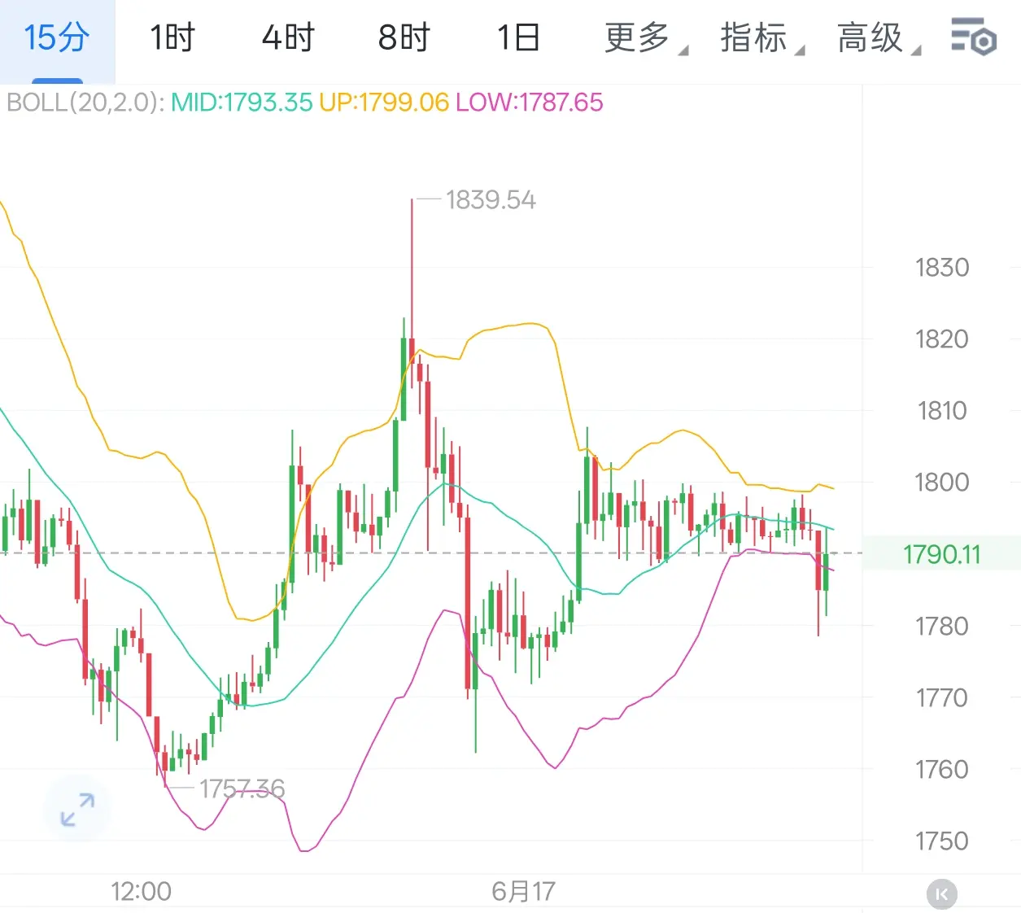Image resolution: width=1021 pixels, height=913 pixels.
Task: Switch to the 8时 timeframe
Action: click(404, 37)
